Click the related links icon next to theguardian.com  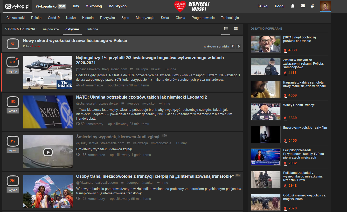[x=131, y=69]
